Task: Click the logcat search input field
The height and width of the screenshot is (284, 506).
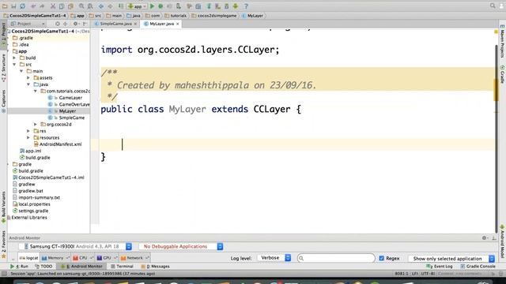Action: 336,258
